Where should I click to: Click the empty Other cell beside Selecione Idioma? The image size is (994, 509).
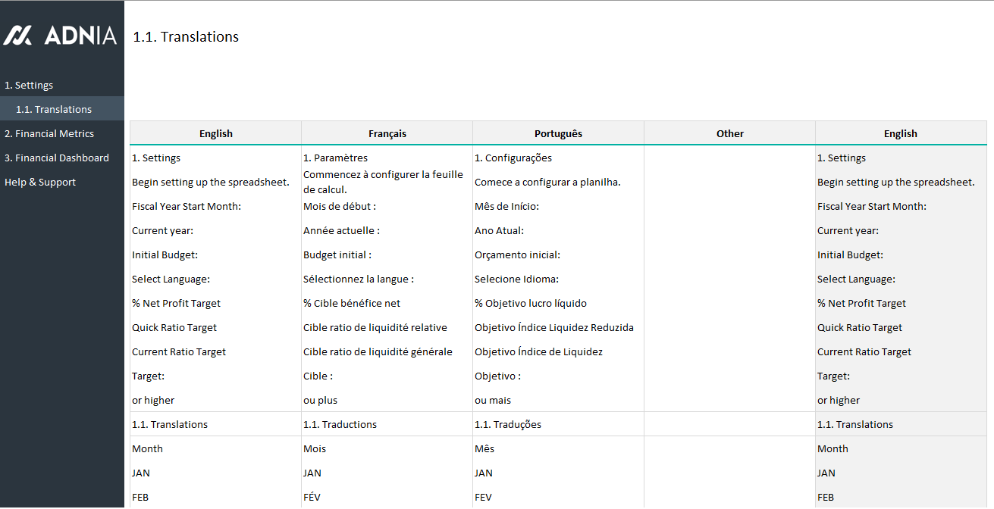729,279
